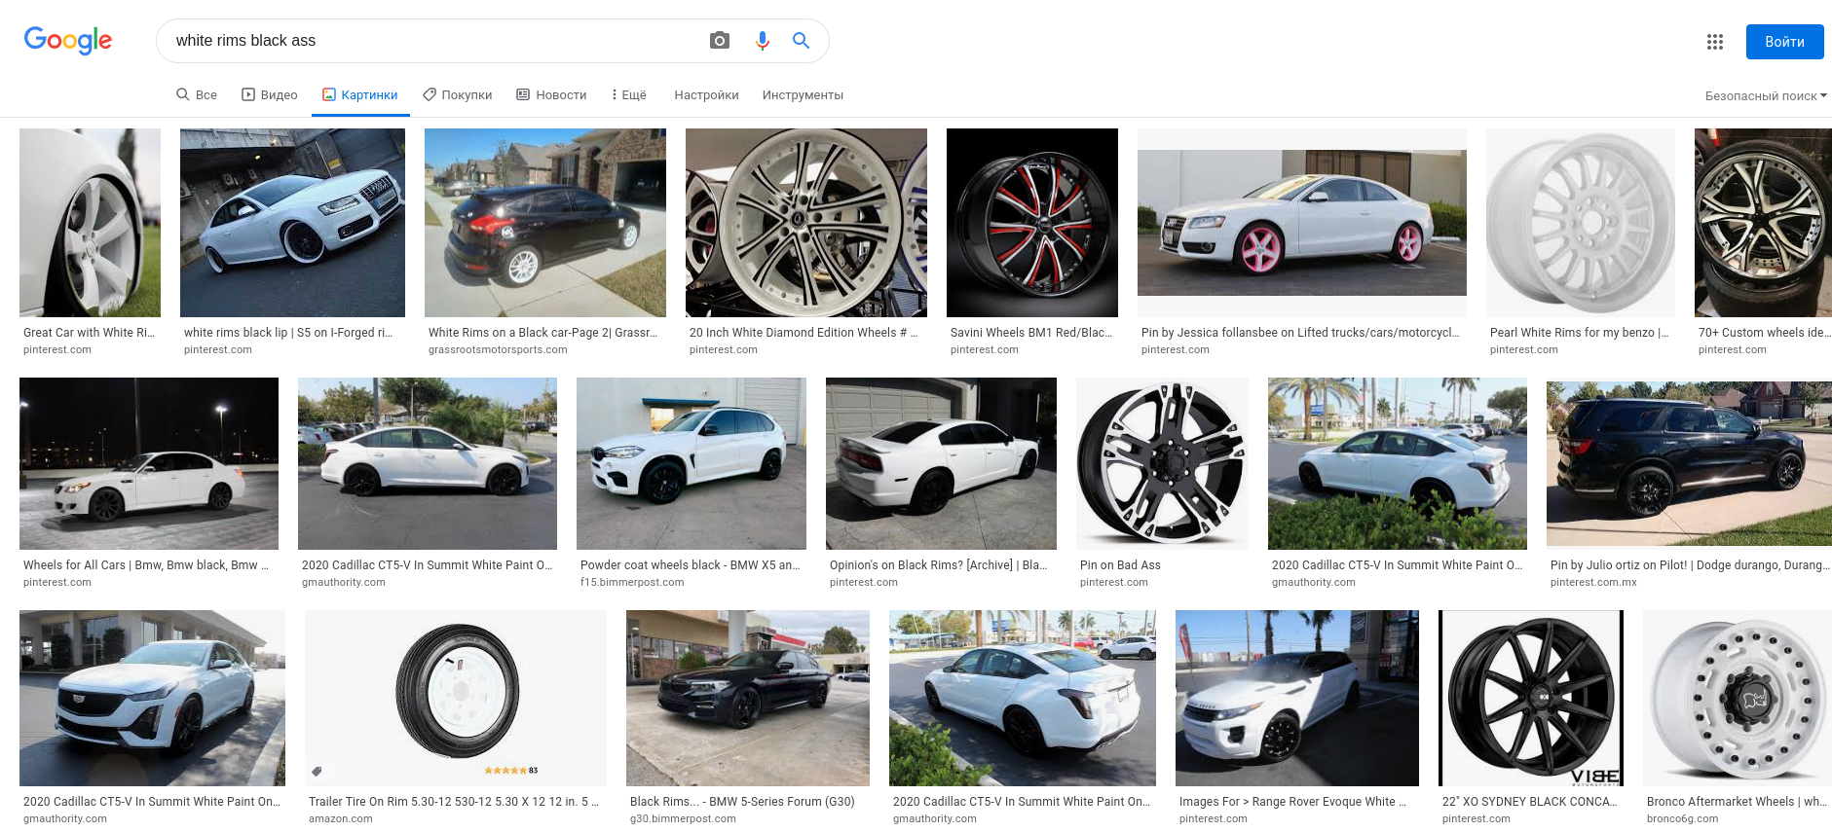Click 'Pin on Bad Ass' title text
Image resolution: width=1832 pixels, height=832 pixels.
point(1120,565)
